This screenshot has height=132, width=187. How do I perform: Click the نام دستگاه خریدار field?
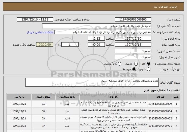97,26
